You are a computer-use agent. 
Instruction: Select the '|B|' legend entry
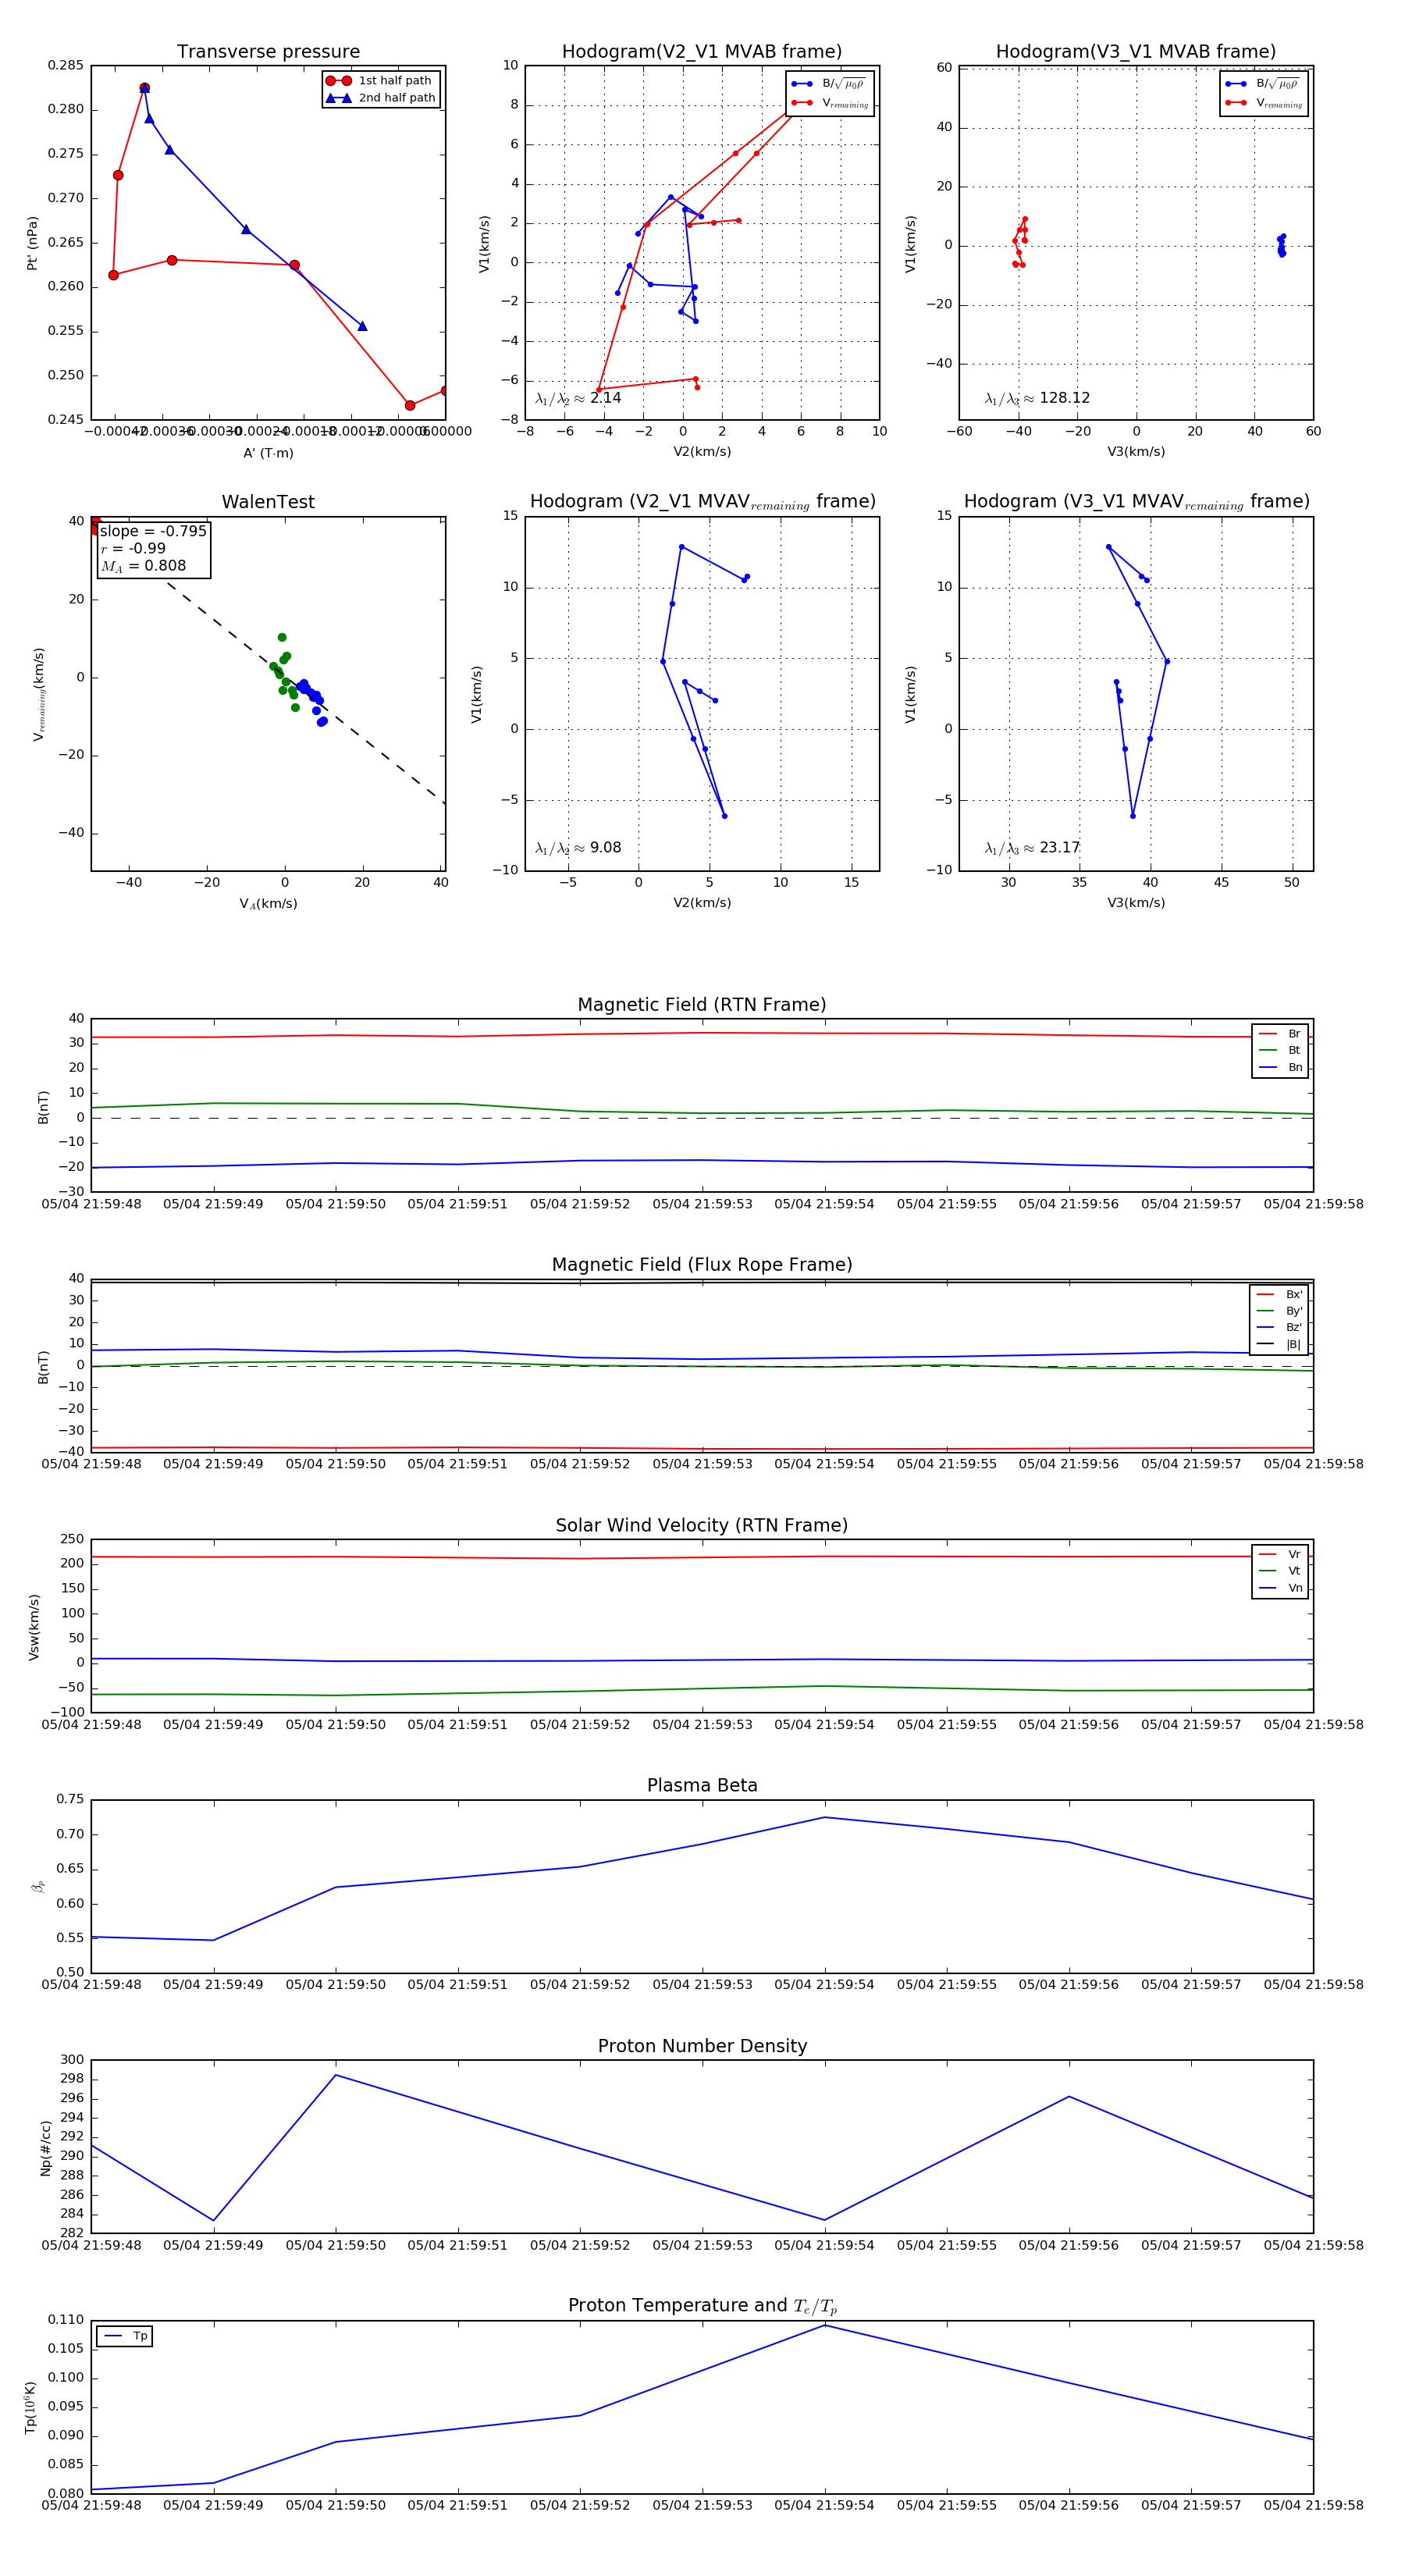[x=1280, y=1345]
